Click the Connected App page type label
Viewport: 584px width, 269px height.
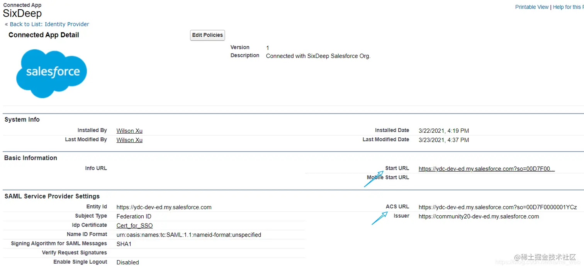tap(22, 5)
